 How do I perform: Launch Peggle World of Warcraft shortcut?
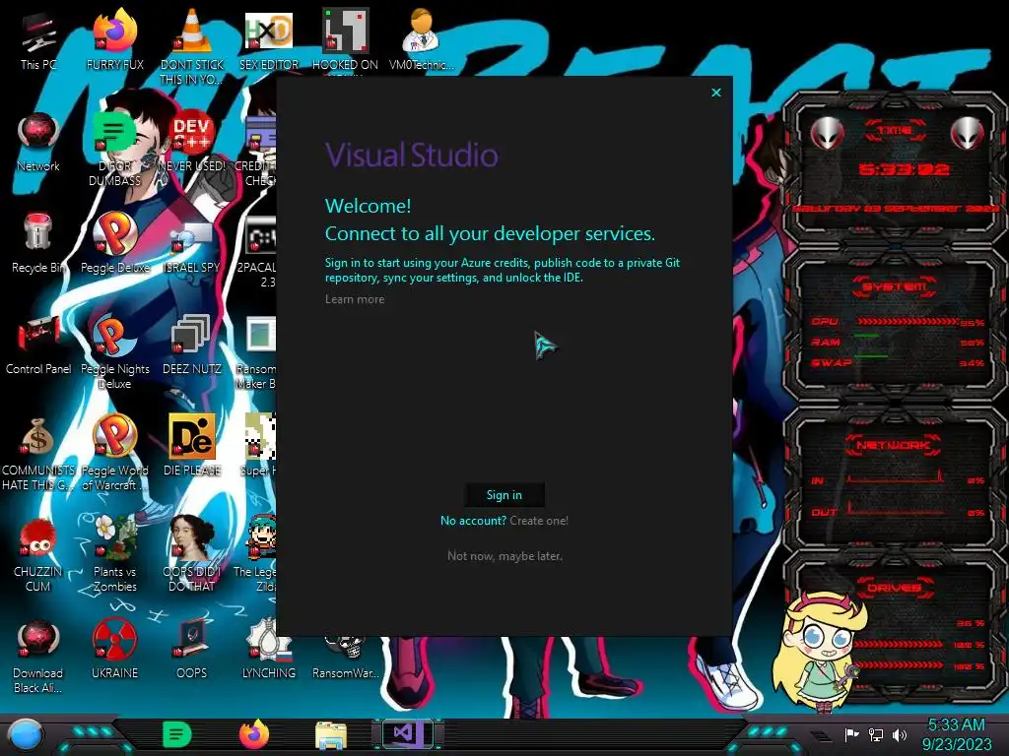coord(115,453)
